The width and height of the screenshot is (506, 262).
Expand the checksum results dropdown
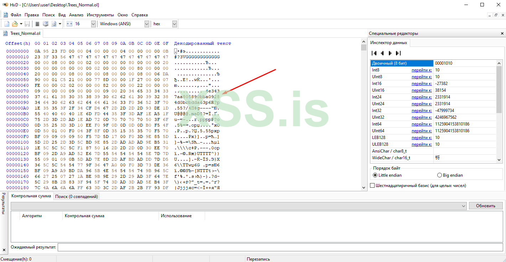tap(464, 206)
